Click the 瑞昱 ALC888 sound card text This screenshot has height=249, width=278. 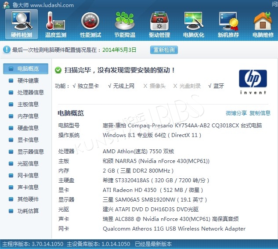pyautogui.click(x=170, y=219)
